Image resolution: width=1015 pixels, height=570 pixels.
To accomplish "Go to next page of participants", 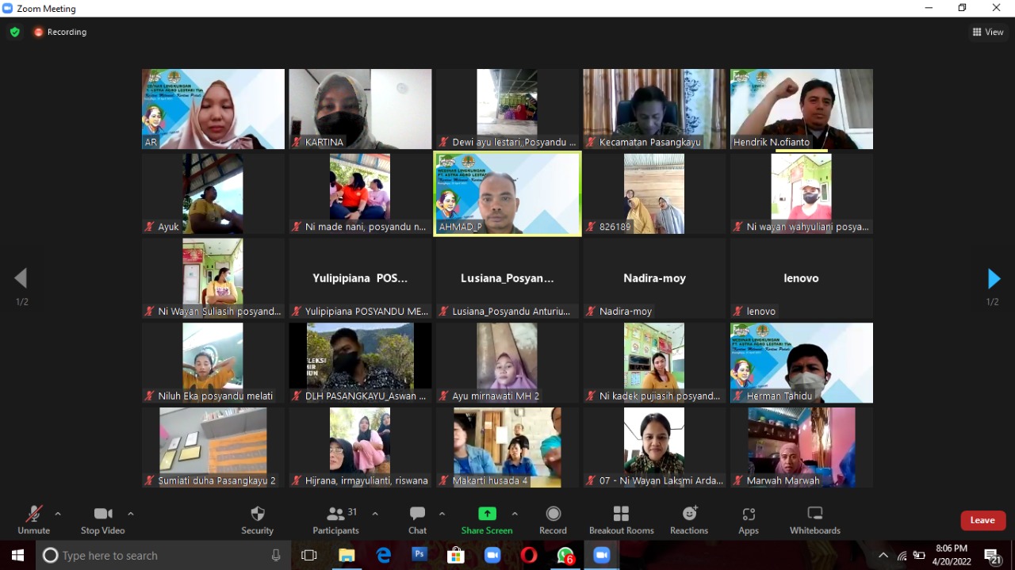I will coord(994,279).
